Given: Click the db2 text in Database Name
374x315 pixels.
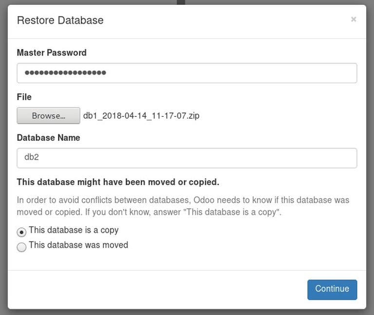Looking at the screenshot, I should click(x=31, y=158).
